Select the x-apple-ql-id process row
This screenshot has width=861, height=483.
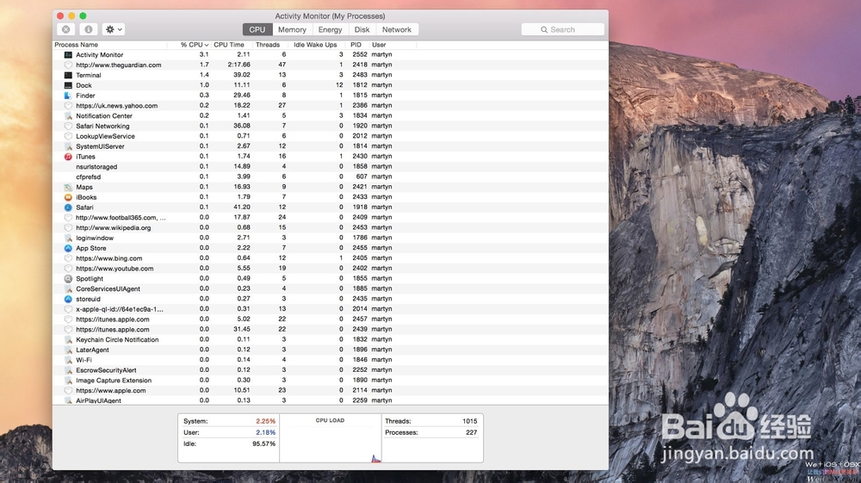coord(331,309)
